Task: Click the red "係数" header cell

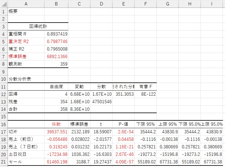Action: coord(56,124)
